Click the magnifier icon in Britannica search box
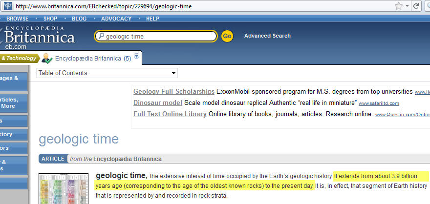 (x=101, y=36)
